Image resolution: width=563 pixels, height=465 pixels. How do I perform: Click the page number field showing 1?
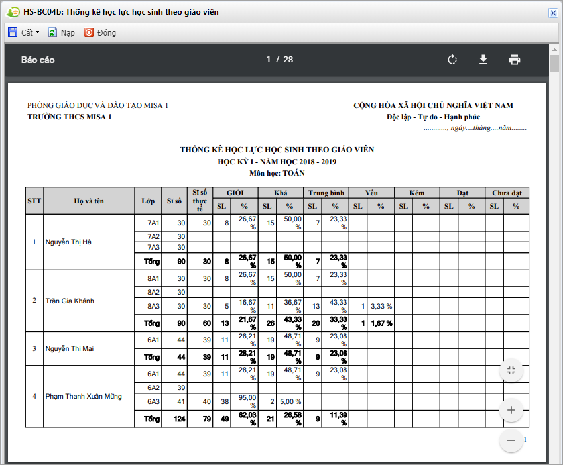268,60
